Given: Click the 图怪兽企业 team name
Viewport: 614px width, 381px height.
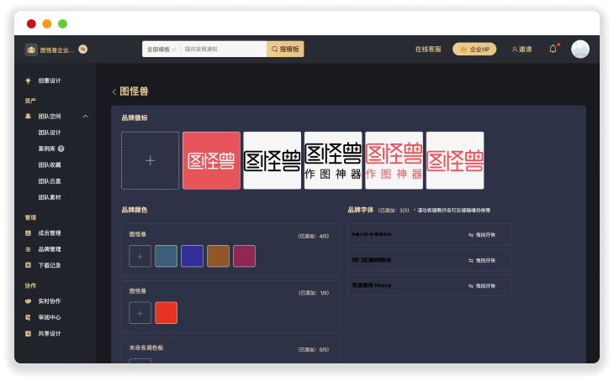Looking at the screenshot, I should 57,50.
